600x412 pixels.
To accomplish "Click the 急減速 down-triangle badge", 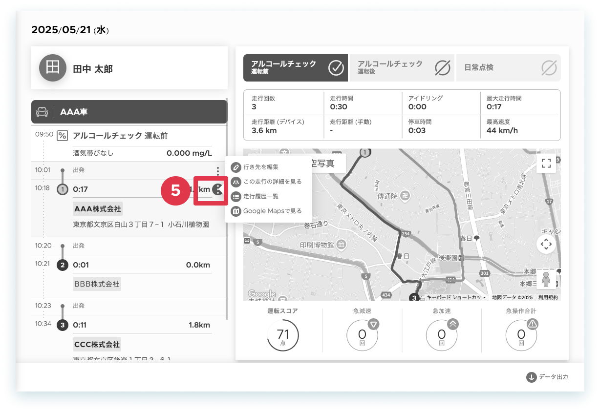I will [x=373, y=324].
